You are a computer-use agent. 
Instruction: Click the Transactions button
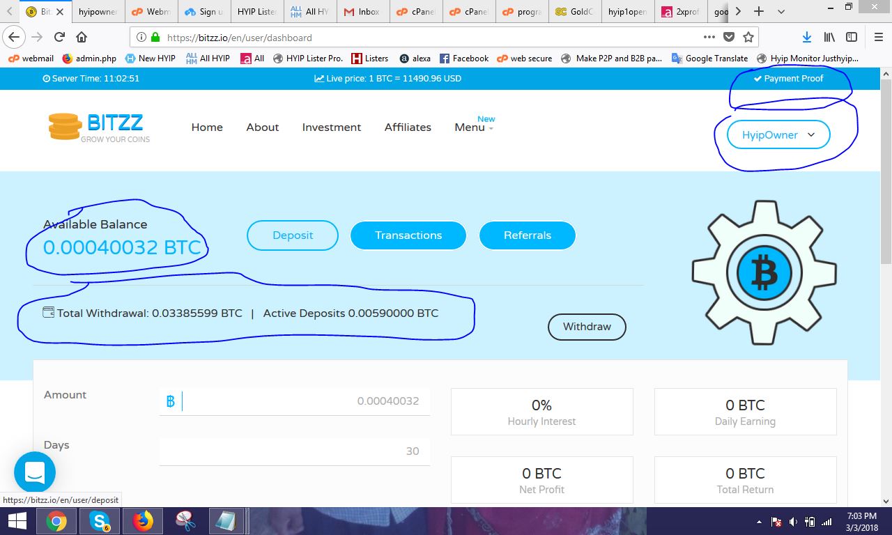[408, 235]
